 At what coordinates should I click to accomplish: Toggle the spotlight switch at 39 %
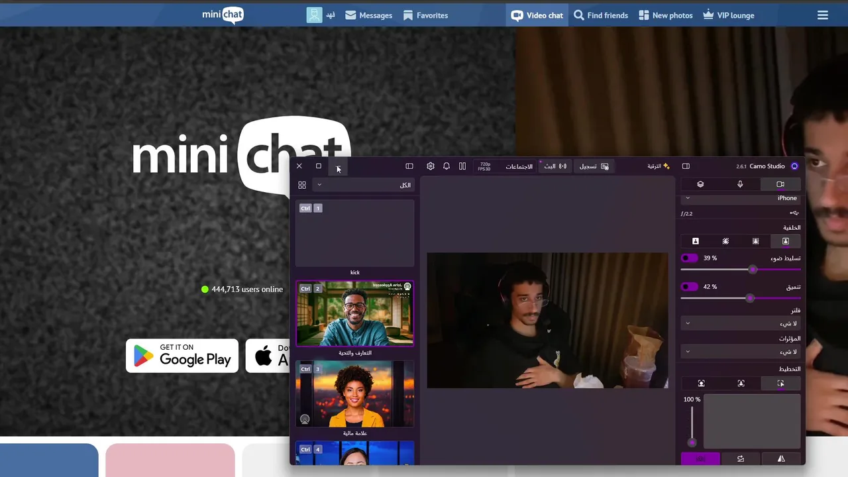tap(689, 258)
